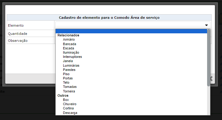Select Teto from the list

click(66, 82)
